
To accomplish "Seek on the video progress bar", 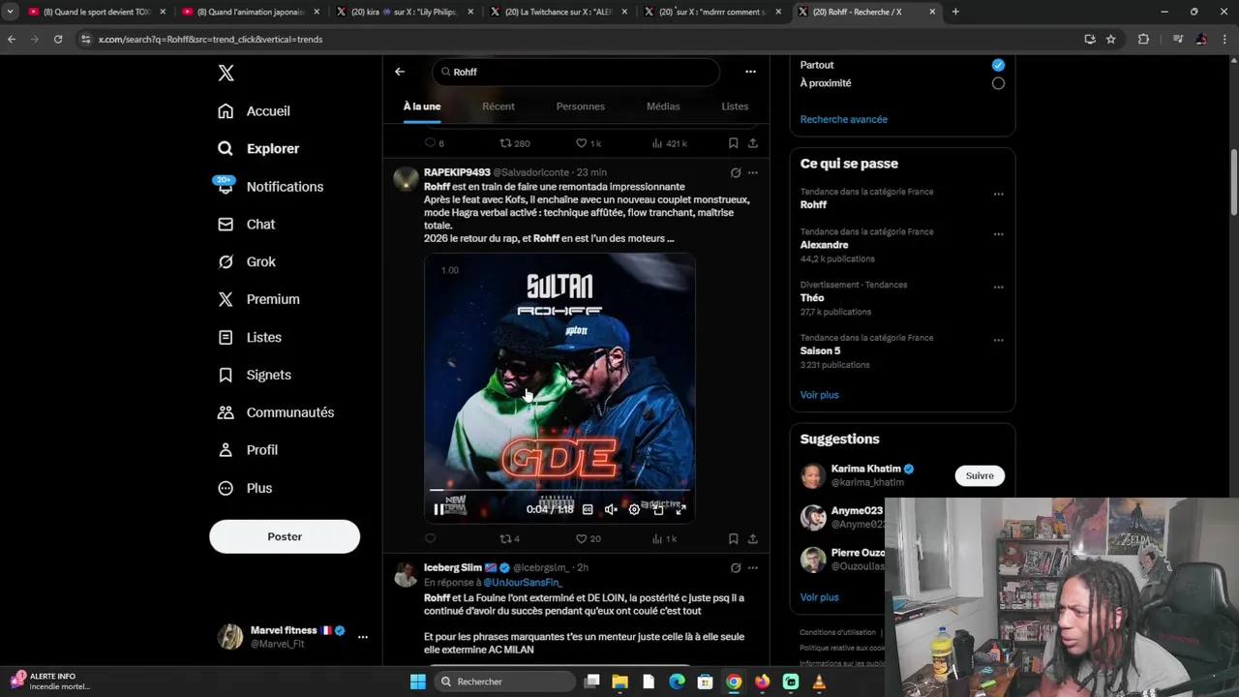I will pyautogui.click(x=559, y=491).
